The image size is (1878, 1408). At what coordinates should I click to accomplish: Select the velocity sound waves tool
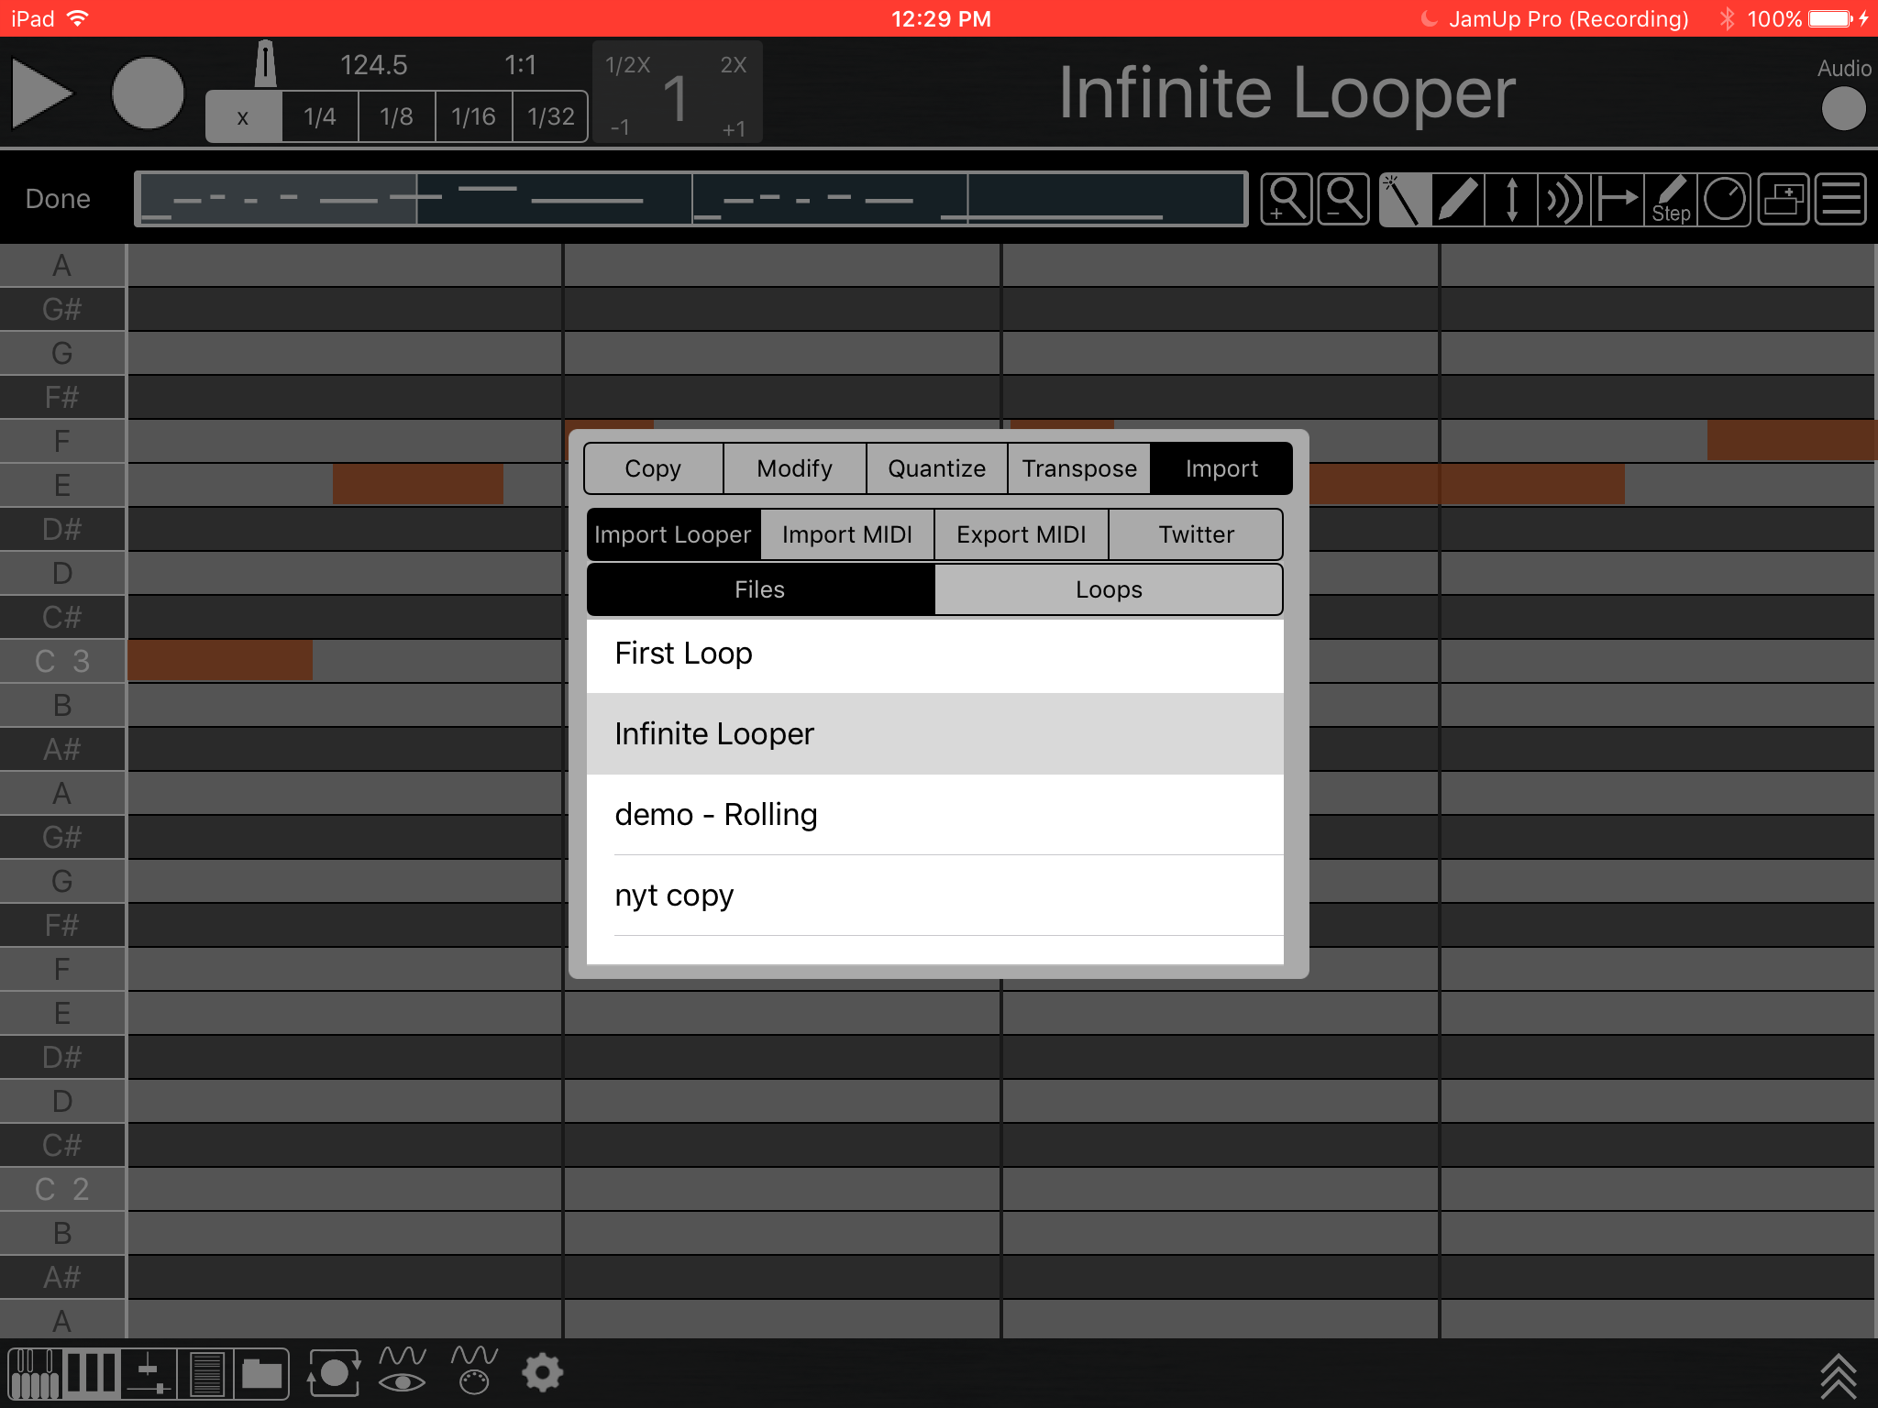click(1564, 199)
